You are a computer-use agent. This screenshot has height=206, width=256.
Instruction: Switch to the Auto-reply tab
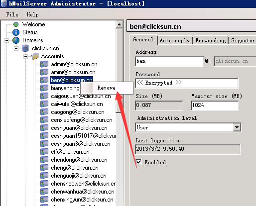pos(175,40)
